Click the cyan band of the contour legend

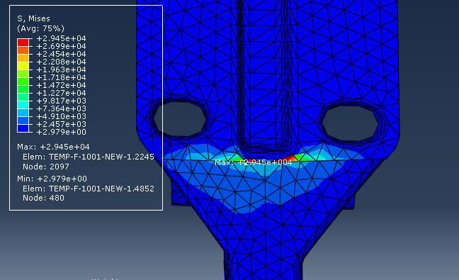click(23, 105)
